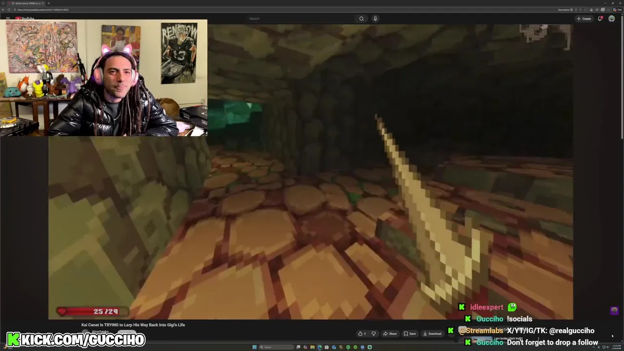
Task: Click the Share button
Action: point(390,333)
